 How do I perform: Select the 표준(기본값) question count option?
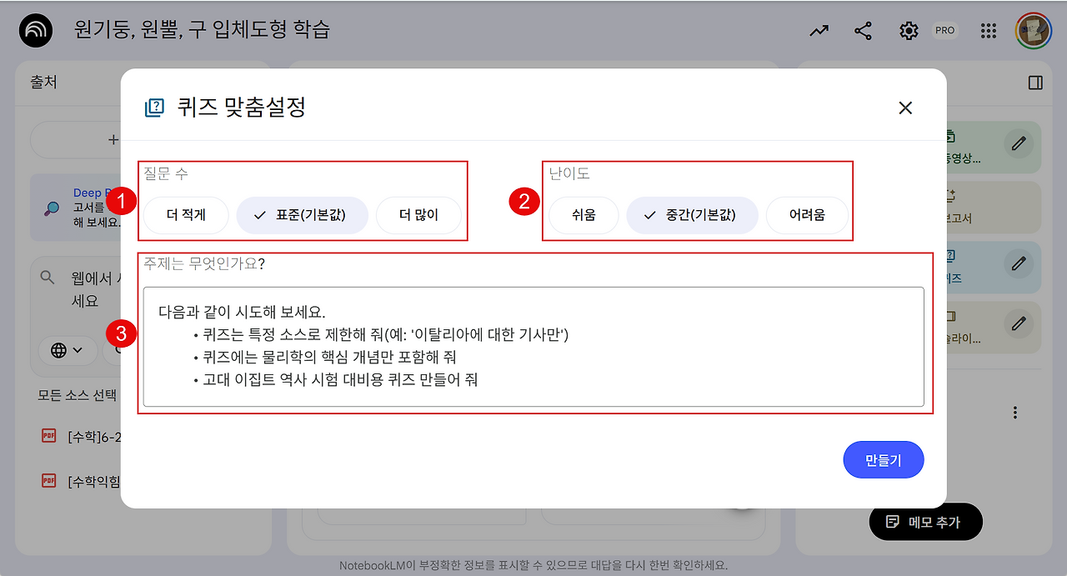click(302, 215)
